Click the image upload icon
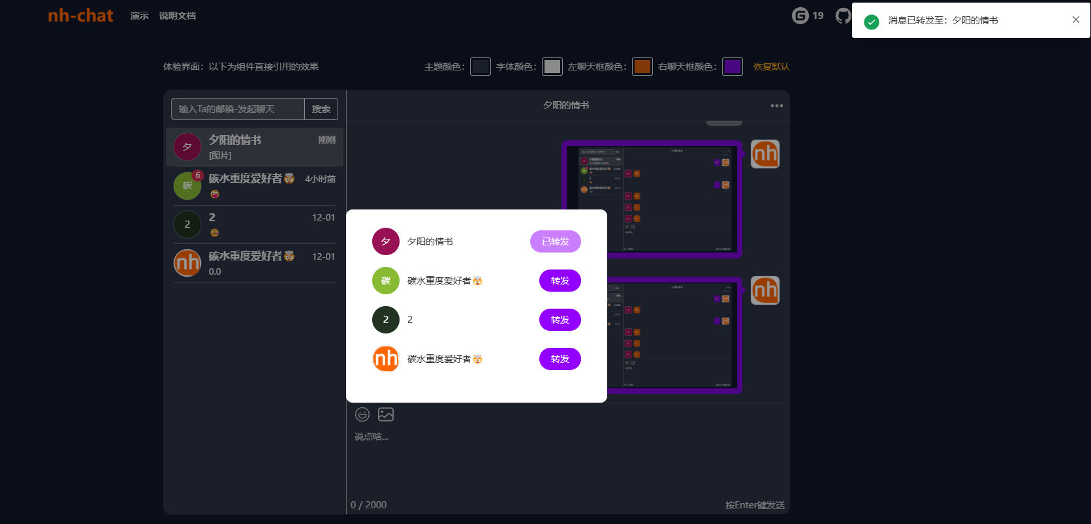The image size is (1091, 524). [x=386, y=414]
